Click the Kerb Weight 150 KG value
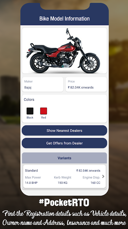 coord(63,183)
